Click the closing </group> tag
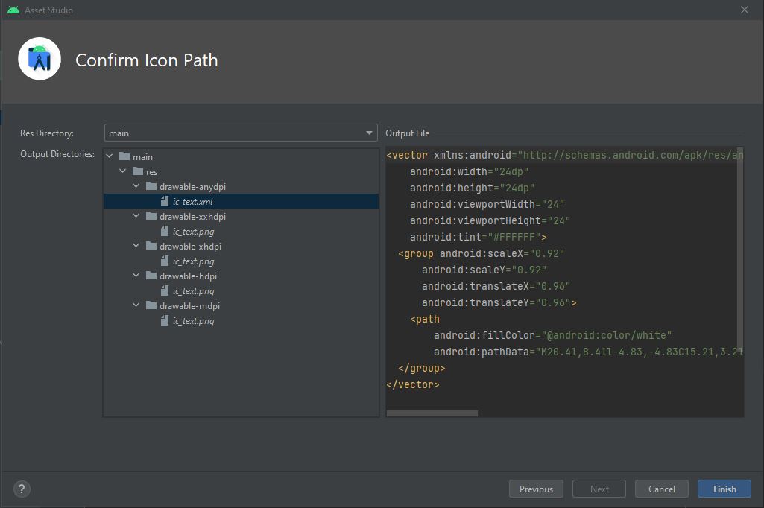 (x=421, y=368)
